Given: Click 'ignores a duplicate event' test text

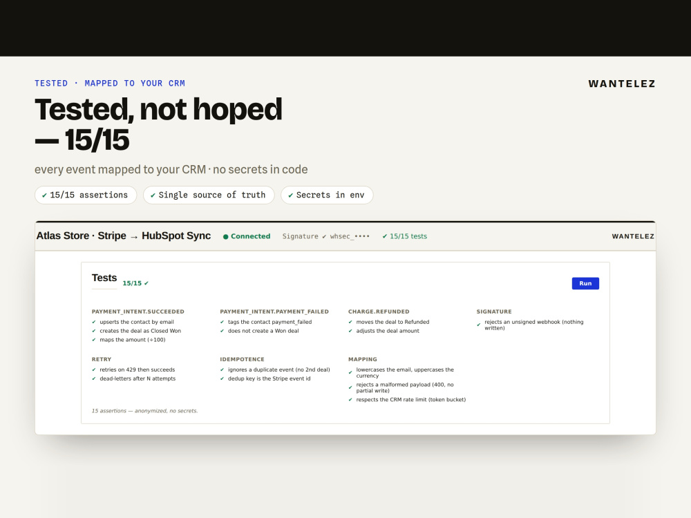Looking at the screenshot, I should (x=279, y=370).
